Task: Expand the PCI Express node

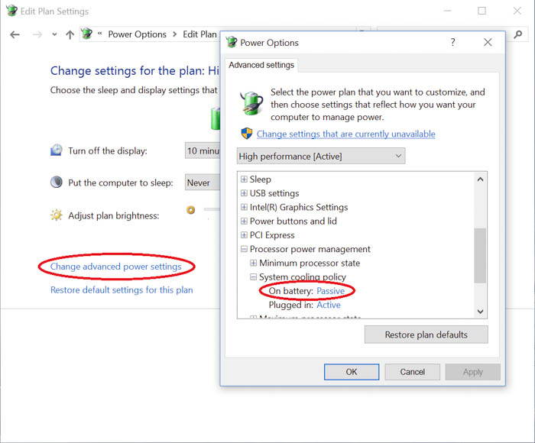Action: [244, 235]
